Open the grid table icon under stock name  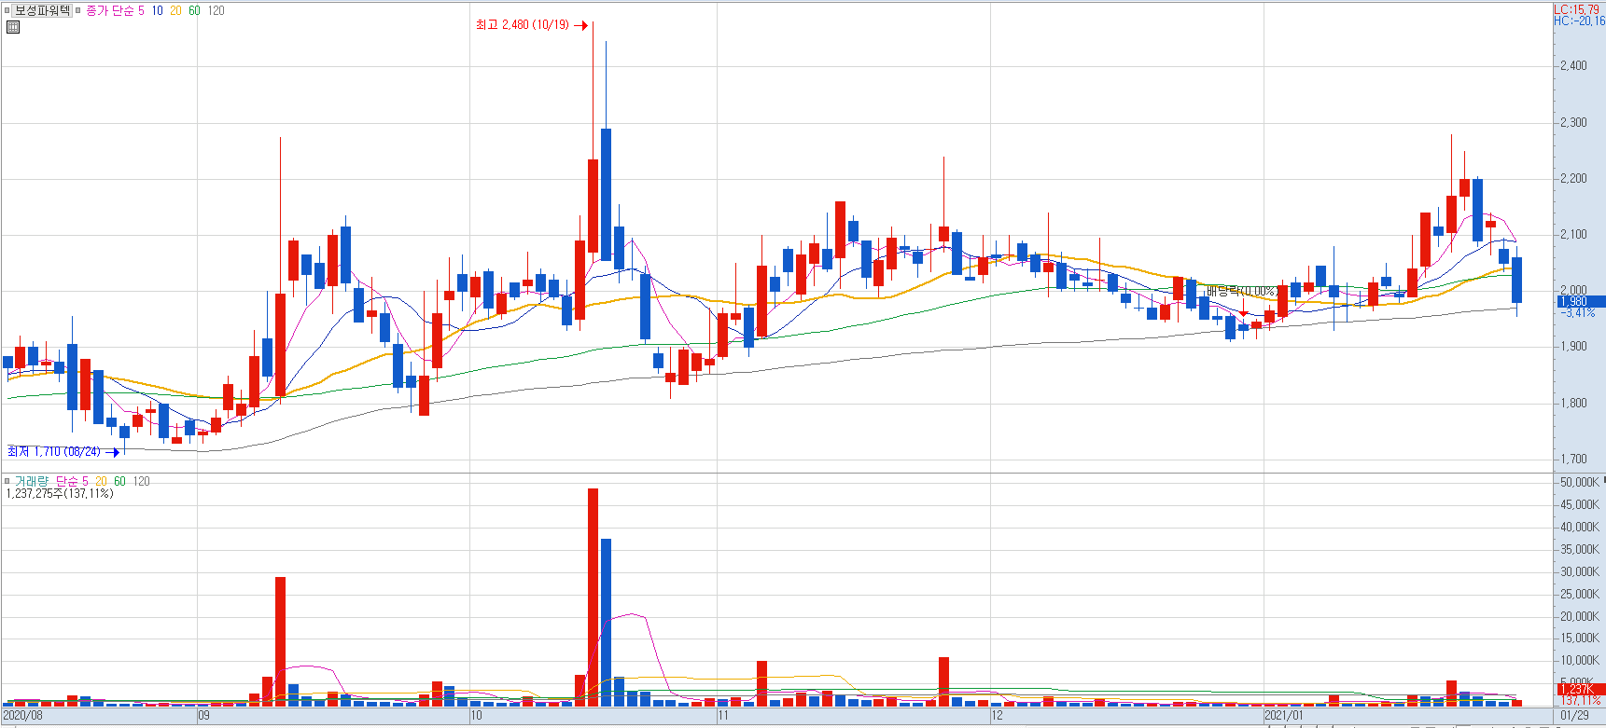coord(13,27)
